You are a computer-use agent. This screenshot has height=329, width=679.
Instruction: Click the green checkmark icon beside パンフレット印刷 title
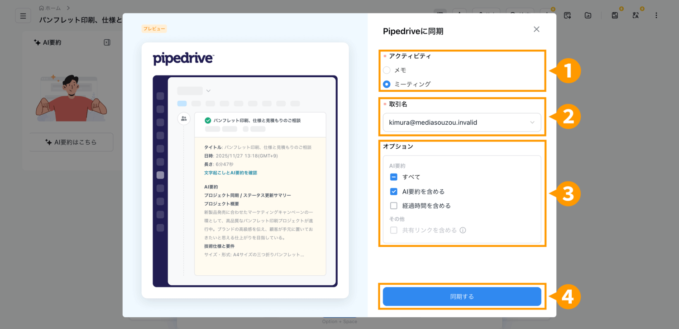pyautogui.click(x=208, y=121)
